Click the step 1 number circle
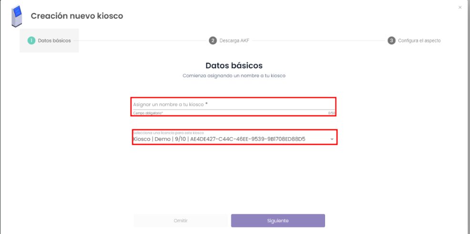This screenshot has height=234, width=470. tap(32, 41)
